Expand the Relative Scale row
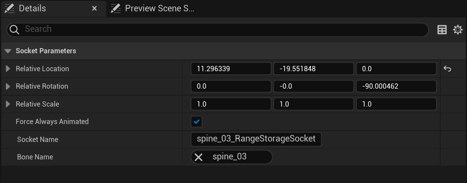 coord(8,104)
